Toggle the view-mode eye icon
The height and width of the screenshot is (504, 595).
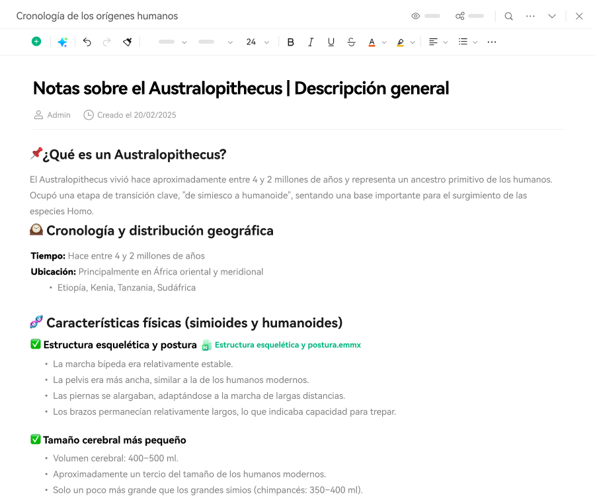click(416, 16)
